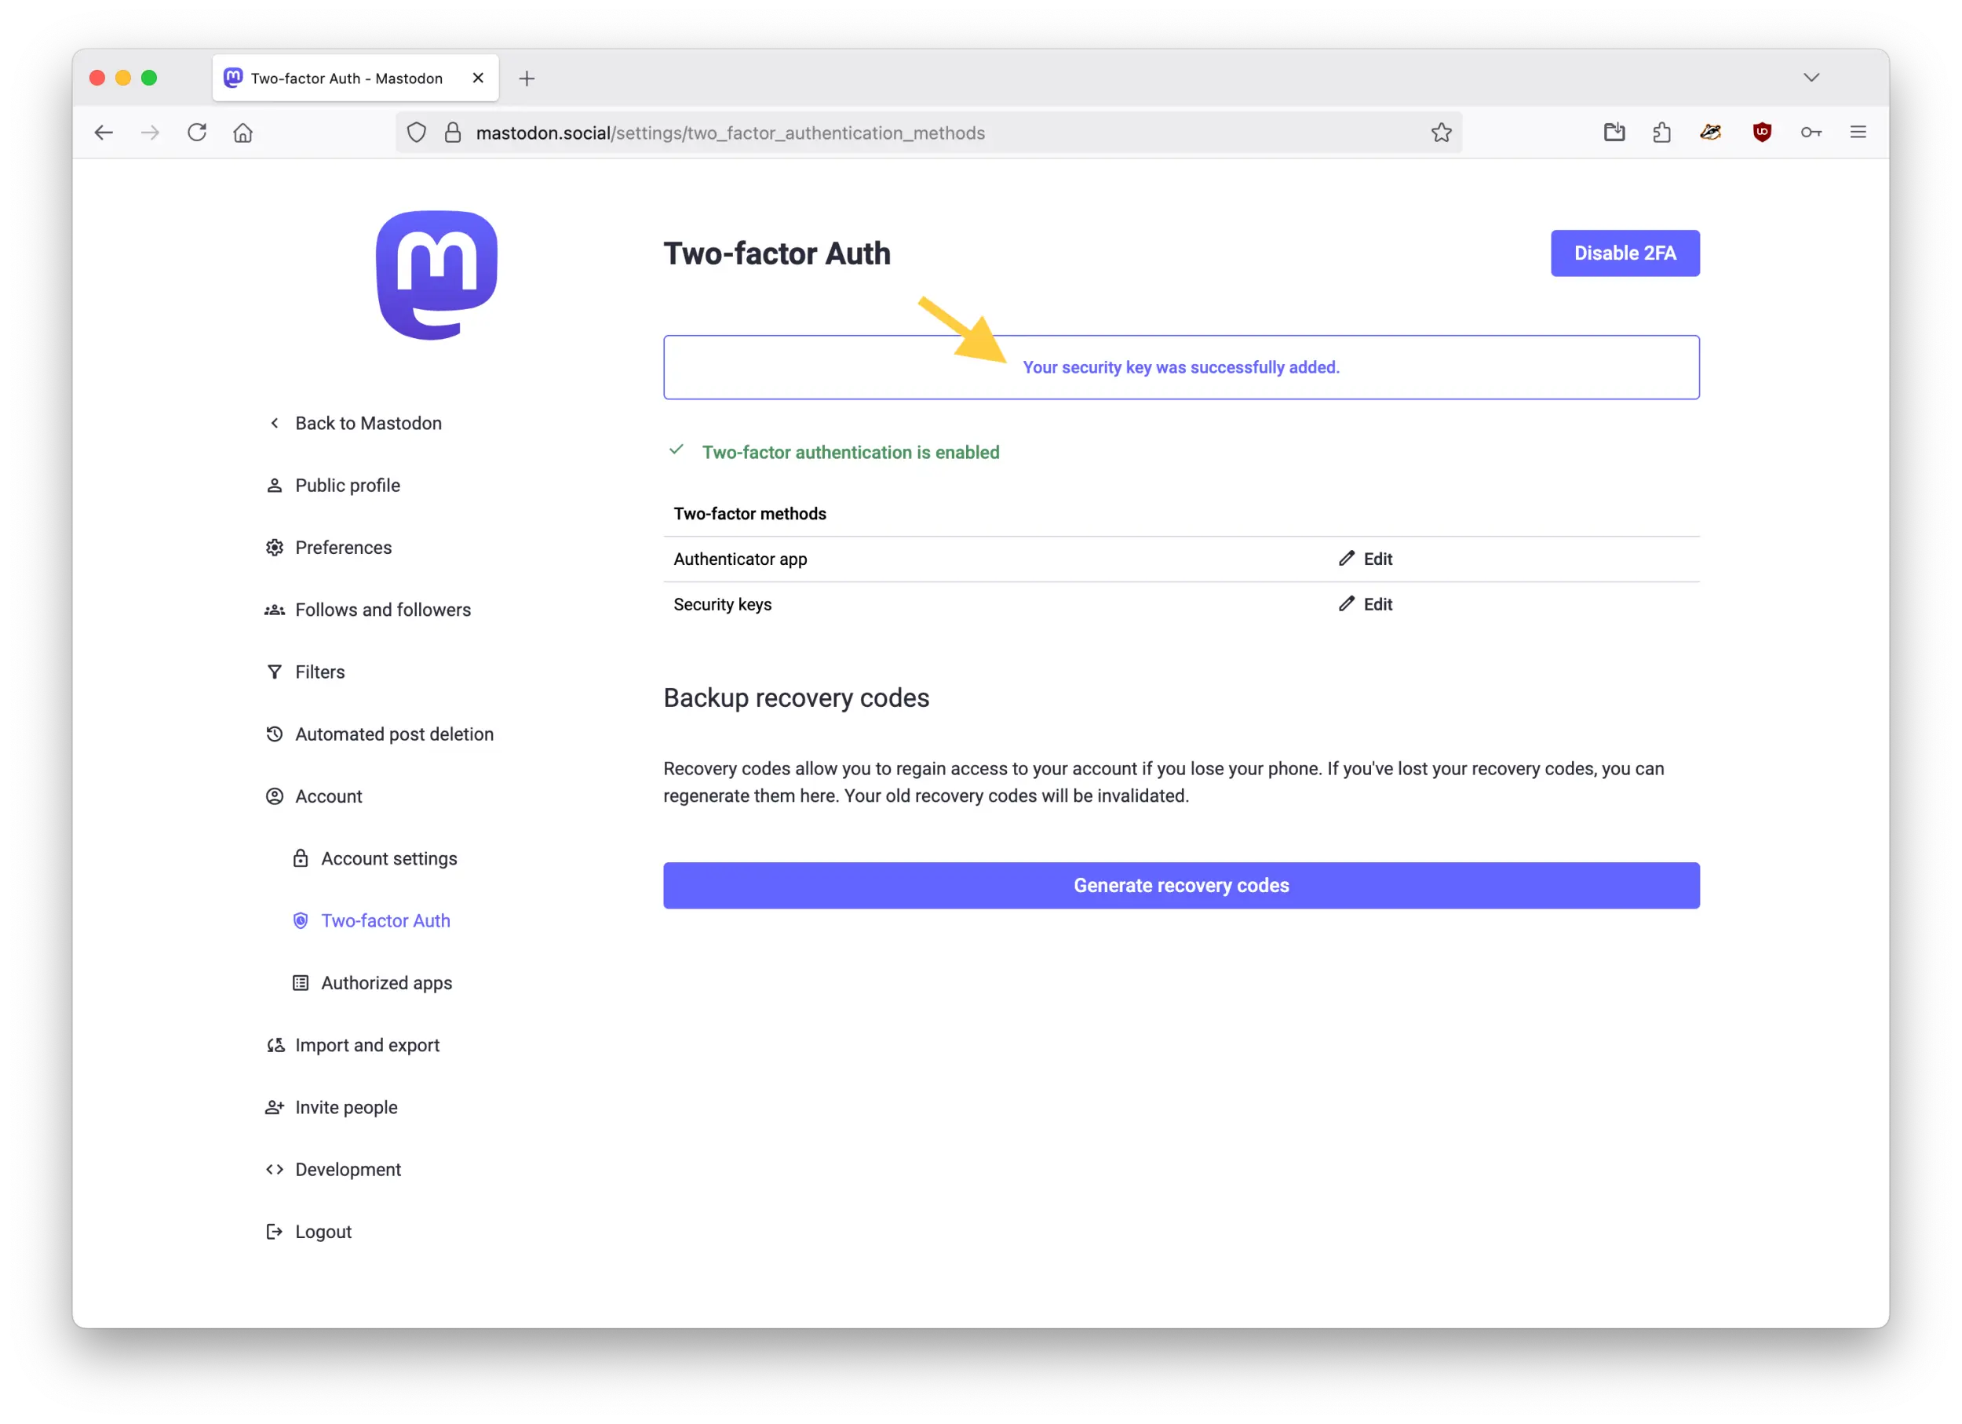This screenshot has height=1424, width=1962.
Task: Collapse sidebar via Back to Mastodon arrow
Action: click(274, 423)
